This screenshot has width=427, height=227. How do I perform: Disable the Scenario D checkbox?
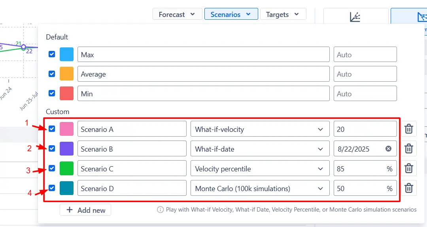pos(52,188)
